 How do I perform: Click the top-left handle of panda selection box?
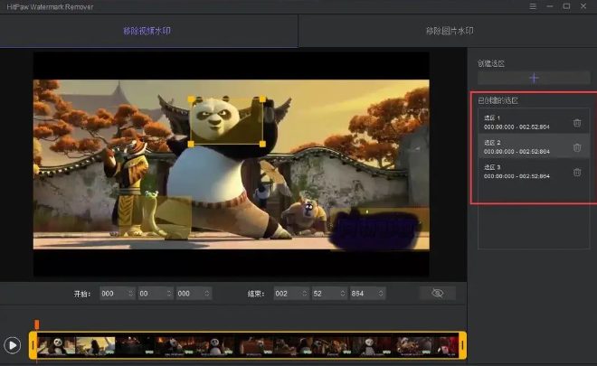[190, 99]
